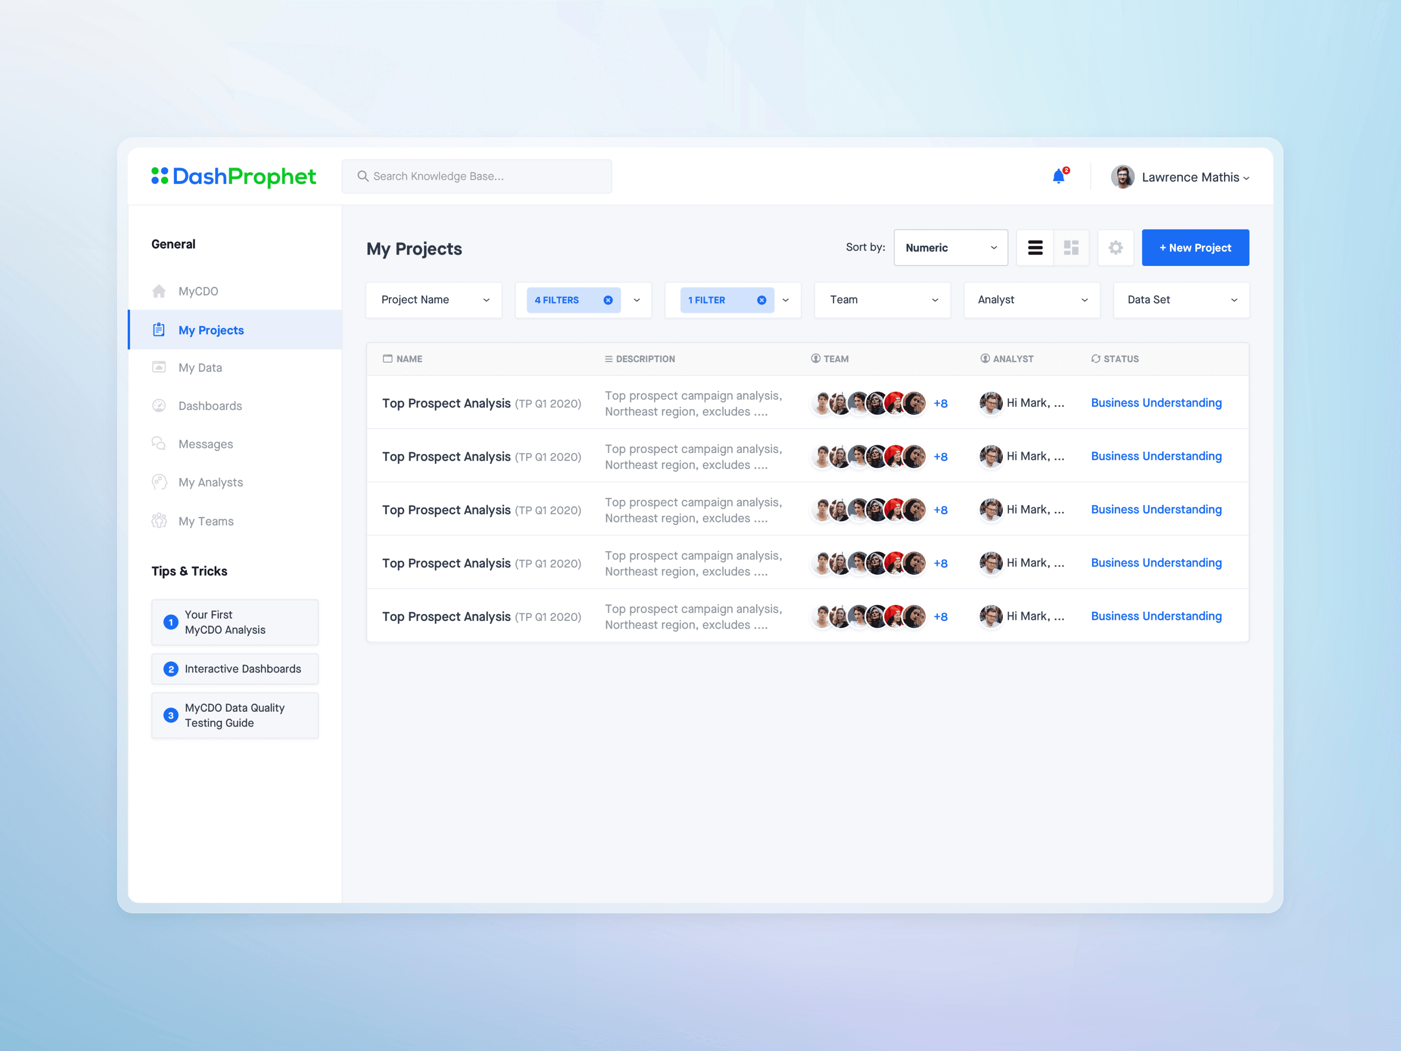Switch to list view layout
This screenshot has height=1051, width=1401.
[1035, 248]
